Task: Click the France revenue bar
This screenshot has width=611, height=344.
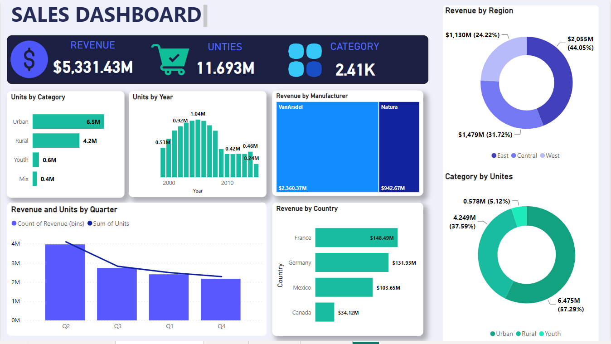Action: click(356, 237)
